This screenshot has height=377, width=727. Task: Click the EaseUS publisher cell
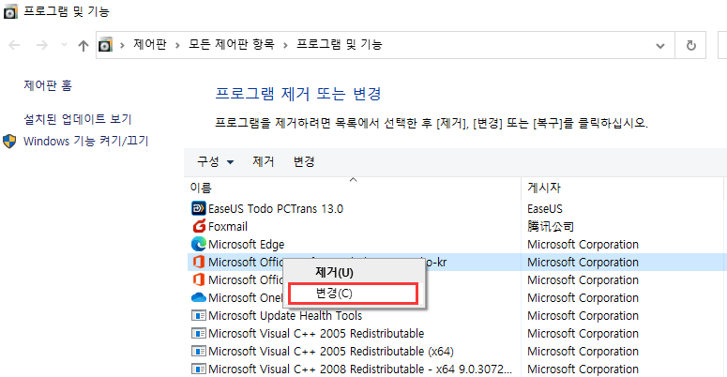coord(545,209)
